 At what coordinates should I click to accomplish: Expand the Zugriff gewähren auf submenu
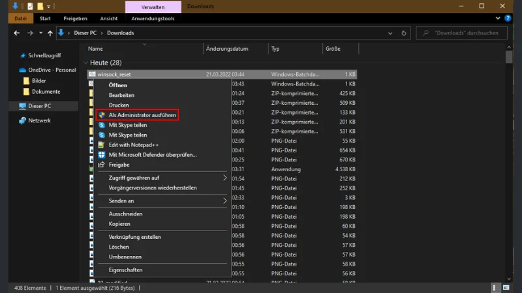click(162, 178)
